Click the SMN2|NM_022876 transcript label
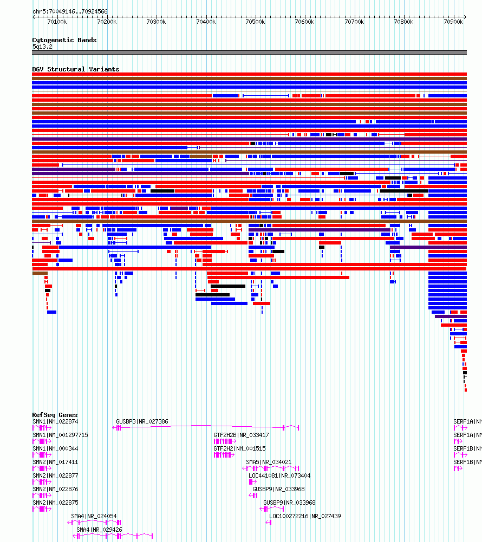 pos(55,489)
